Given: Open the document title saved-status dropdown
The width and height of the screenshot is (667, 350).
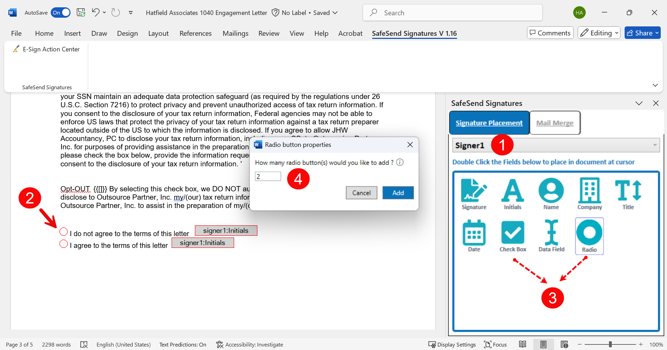Looking at the screenshot, I should point(335,13).
